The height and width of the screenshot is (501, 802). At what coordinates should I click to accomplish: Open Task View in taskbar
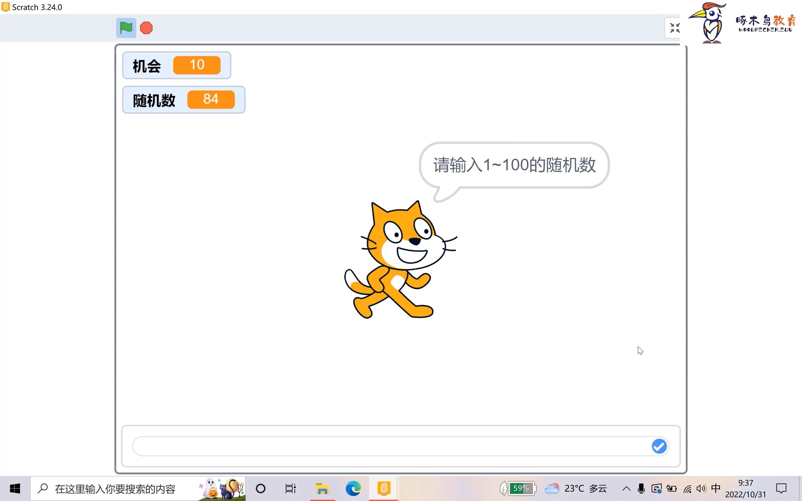290,488
